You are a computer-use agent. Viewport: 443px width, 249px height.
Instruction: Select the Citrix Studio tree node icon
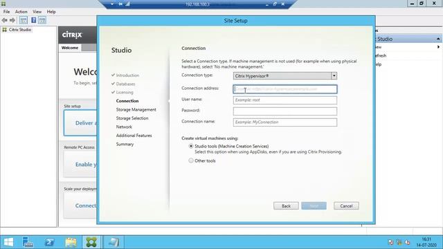[5, 30]
